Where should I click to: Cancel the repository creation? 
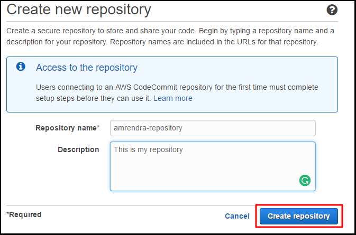click(x=237, y=216)
